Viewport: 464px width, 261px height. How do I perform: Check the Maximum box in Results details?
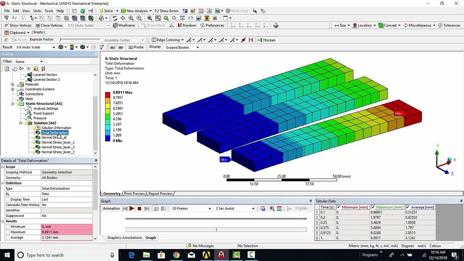click(x=7, y=232)
